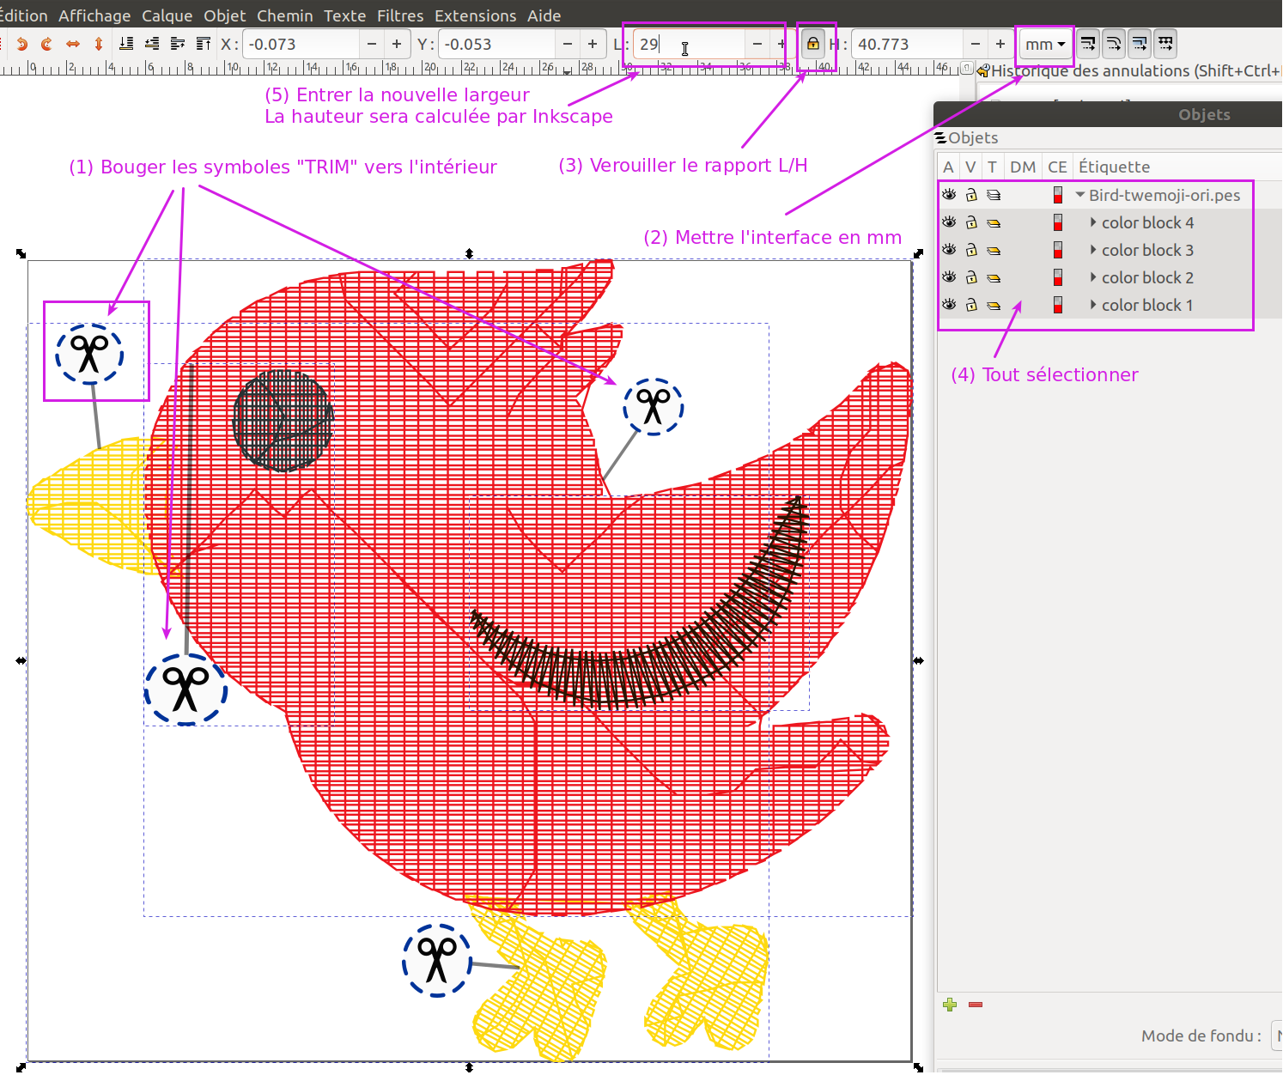Flip selection vertically icon
Image resolution: width=1283 pixels, height=1075 pixels.
tap(99, 44)
